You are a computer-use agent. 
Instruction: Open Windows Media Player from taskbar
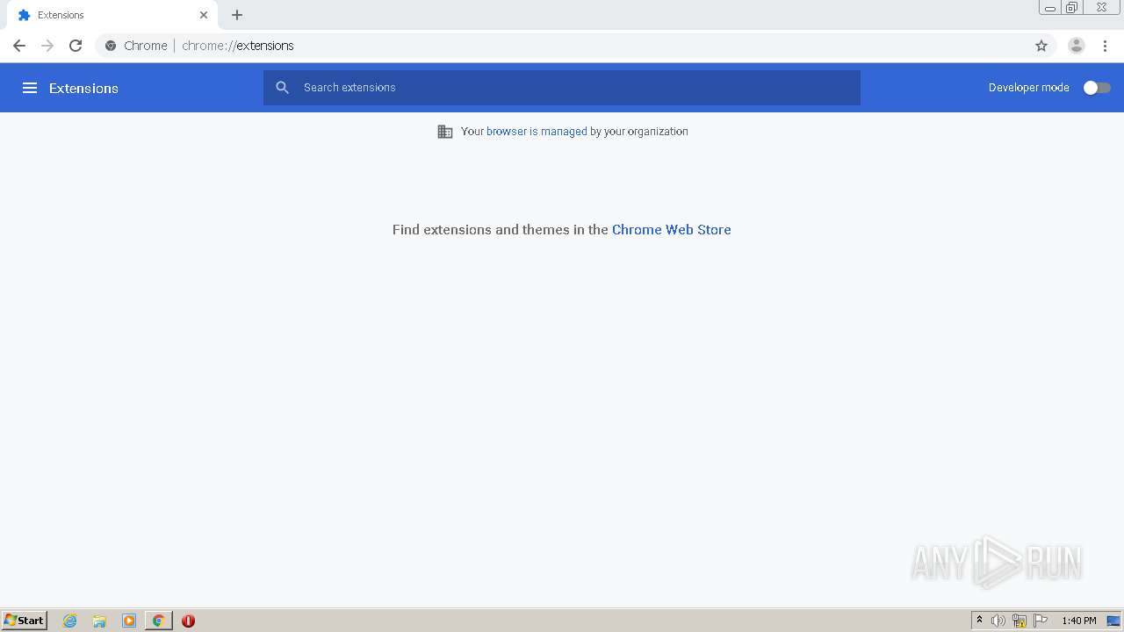tap(129, 621)
